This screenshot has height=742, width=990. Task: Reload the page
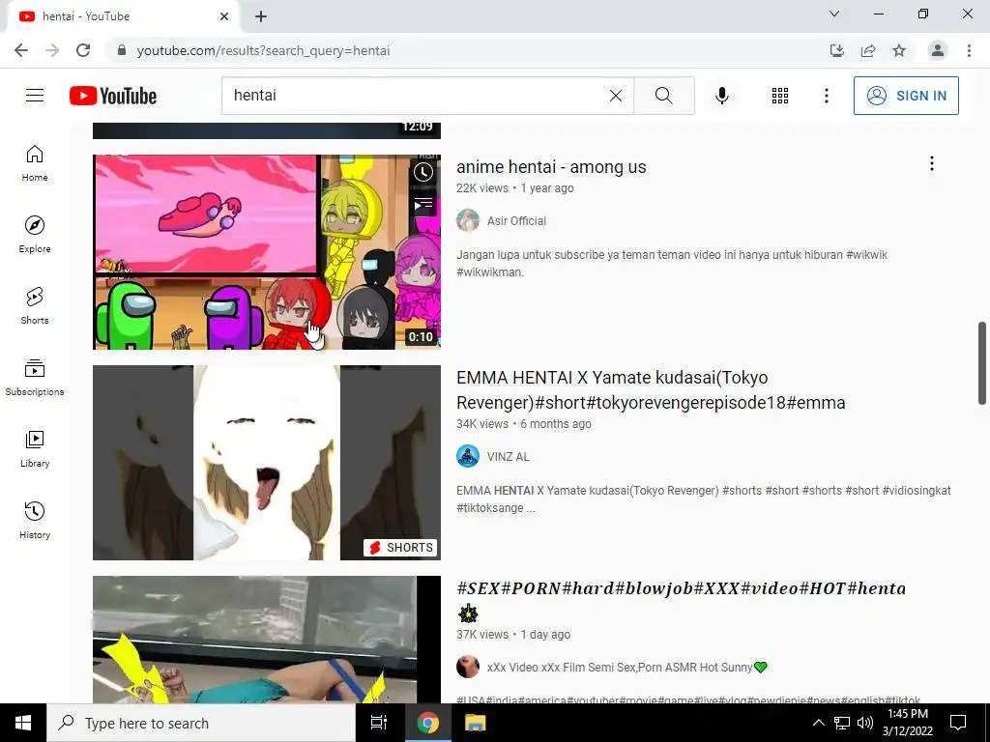pyautogui.click(x=83, y=50)
